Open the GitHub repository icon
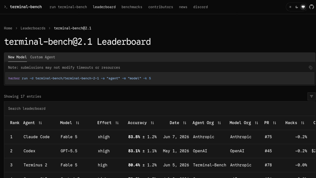Image resolution: width=316 pixels, height=178 pixels. coord(312,7)
